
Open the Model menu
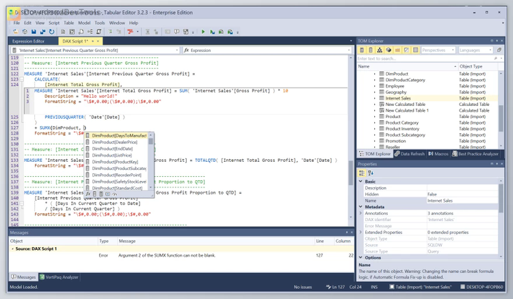pyautogui.click(x=84, y=23)
